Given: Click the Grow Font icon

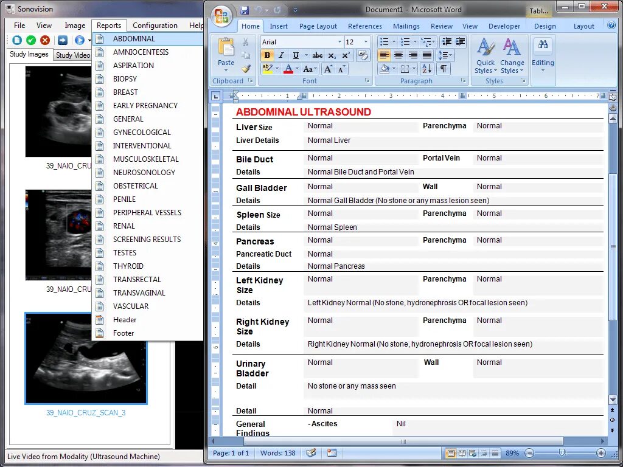Looking at the screenshot, I should [328, 69].
